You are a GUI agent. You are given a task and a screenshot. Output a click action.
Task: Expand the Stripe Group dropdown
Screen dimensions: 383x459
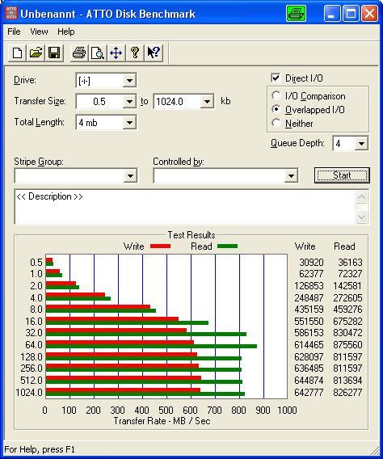click(130, 176)
